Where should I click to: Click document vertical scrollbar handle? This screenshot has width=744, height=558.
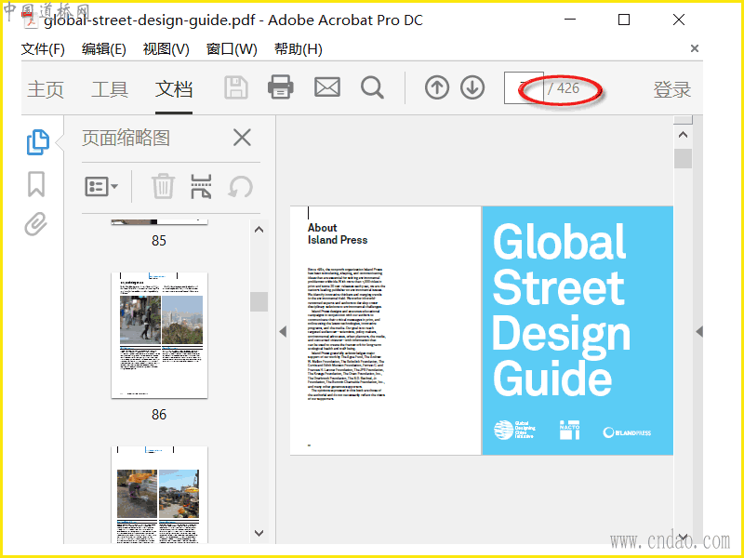tap(683, 158)
